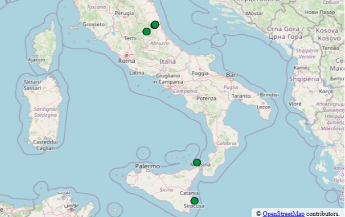Click the Roma city label

(126, 61)
